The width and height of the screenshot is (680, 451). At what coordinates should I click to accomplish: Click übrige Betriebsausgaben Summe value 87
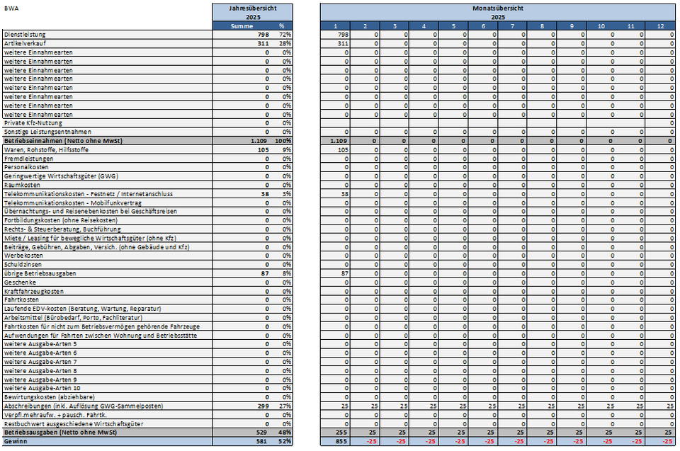(x=265, y=273)
